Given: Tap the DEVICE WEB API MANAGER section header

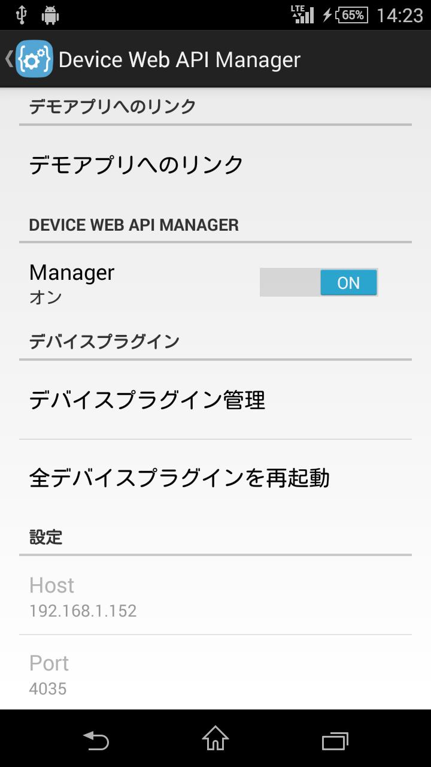Looking at the screenshot, I should 134,225.
